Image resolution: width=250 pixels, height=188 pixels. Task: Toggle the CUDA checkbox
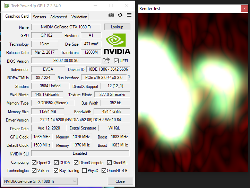click(56, 162)
